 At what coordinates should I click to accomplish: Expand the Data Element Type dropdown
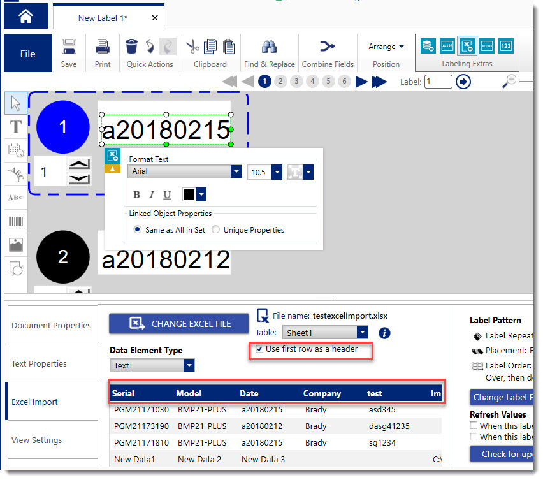point(189,366)
